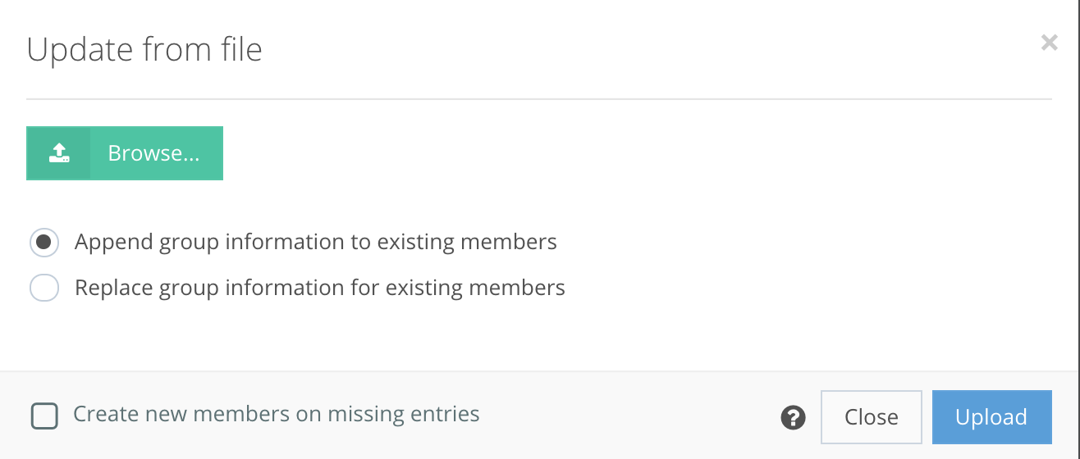Choose Replace group information radio button
The width and height of the screenshot is (1080, 459).
[x=44, y=289]
